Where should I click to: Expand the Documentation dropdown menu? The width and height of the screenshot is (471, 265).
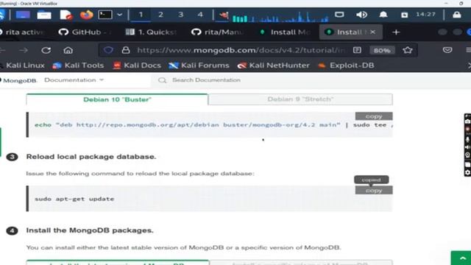coord(74,80)
